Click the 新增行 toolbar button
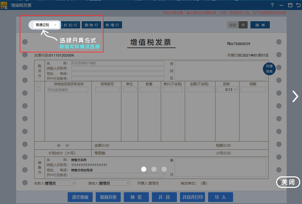This screenshot has height=204, width=302. (x=112, y=25)
